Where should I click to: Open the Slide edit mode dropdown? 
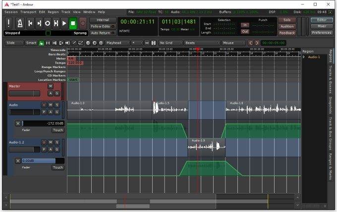pos(14,43)
